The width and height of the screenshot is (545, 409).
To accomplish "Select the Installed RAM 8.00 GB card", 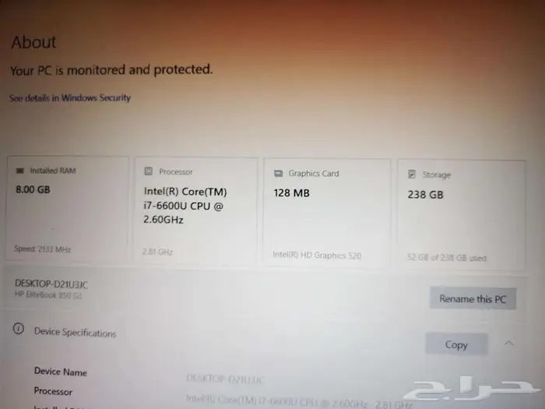I will [68, 209].
